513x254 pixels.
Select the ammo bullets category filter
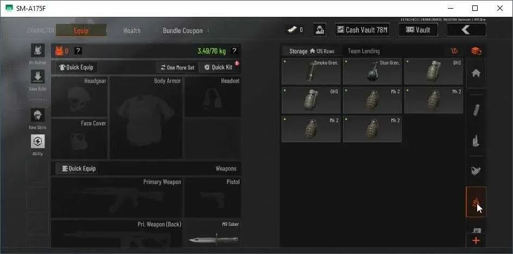476,141
